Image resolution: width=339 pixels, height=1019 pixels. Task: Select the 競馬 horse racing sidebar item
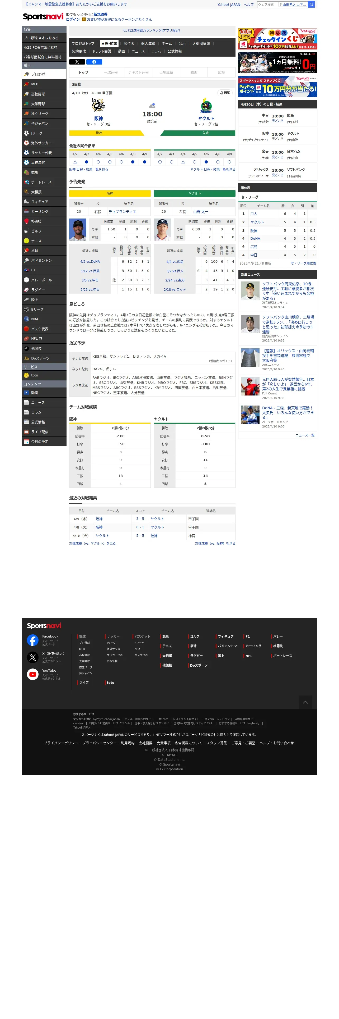click(44, 172)
